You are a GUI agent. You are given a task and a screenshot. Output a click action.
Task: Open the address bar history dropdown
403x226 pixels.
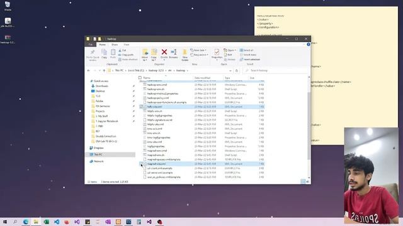click(x=230, y=70)
